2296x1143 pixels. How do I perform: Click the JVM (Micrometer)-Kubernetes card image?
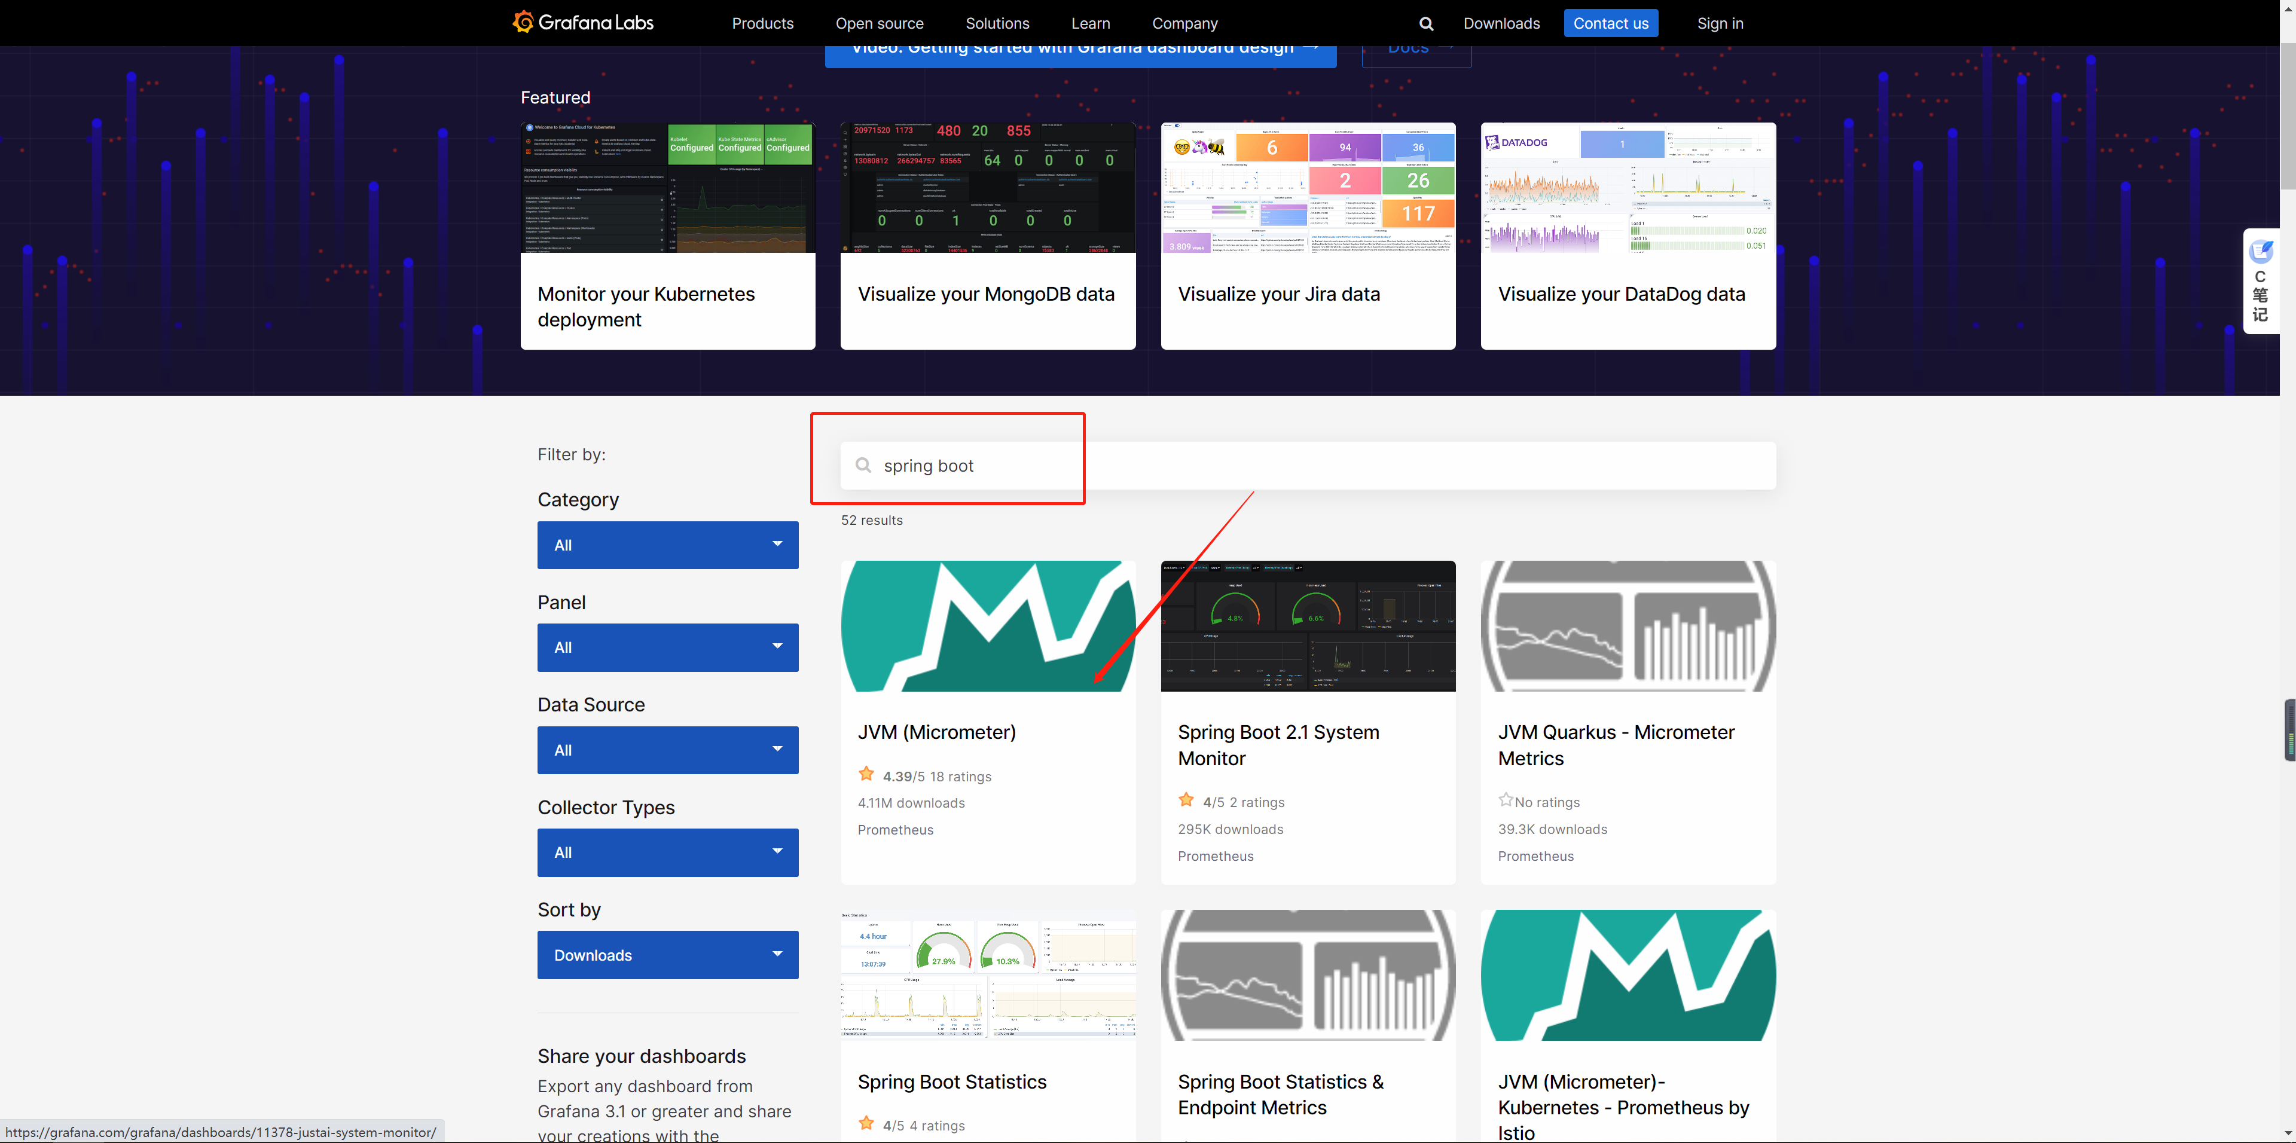click(1628, 974)
